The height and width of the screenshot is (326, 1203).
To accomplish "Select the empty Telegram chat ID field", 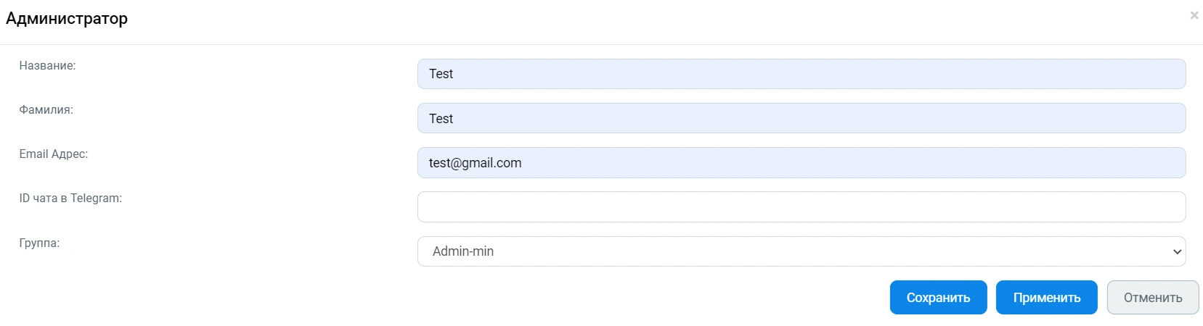I will [801, 207].
